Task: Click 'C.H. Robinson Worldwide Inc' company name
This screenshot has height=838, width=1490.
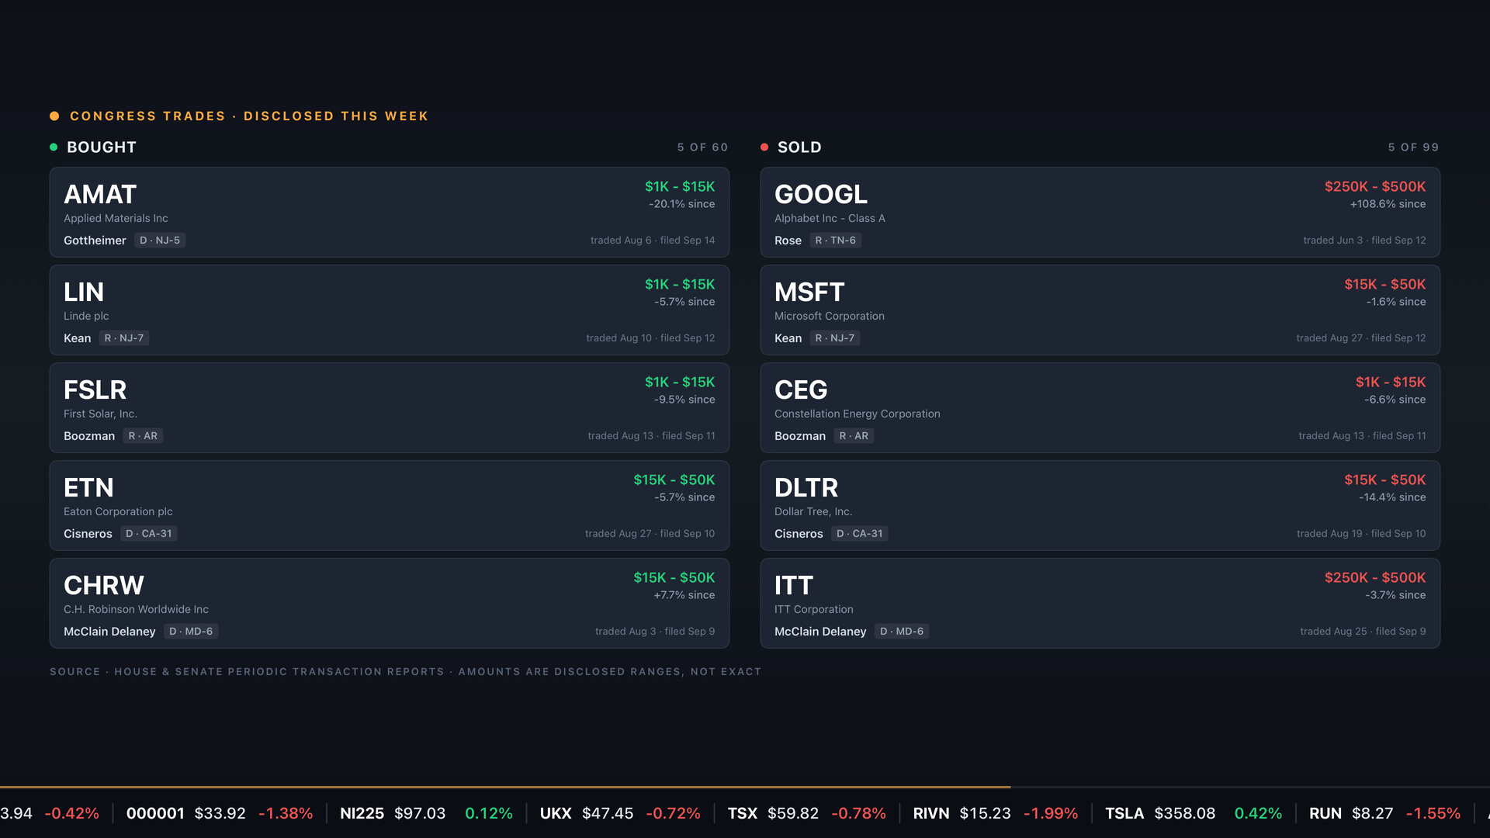Action: (136, 610)
